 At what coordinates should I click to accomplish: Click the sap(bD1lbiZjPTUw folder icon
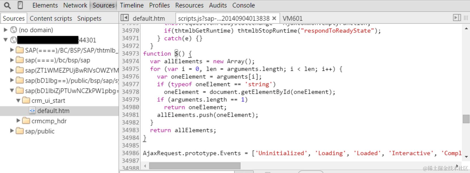click(x=20, y=90)
